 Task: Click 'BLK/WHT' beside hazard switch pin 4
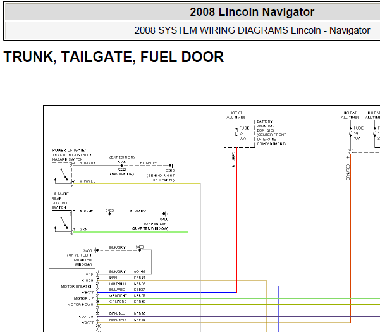87,163
